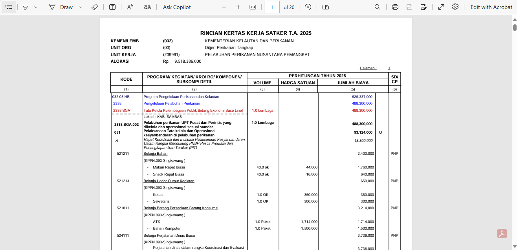
Task: Open Ask Copilot
Action: point(177,7)
